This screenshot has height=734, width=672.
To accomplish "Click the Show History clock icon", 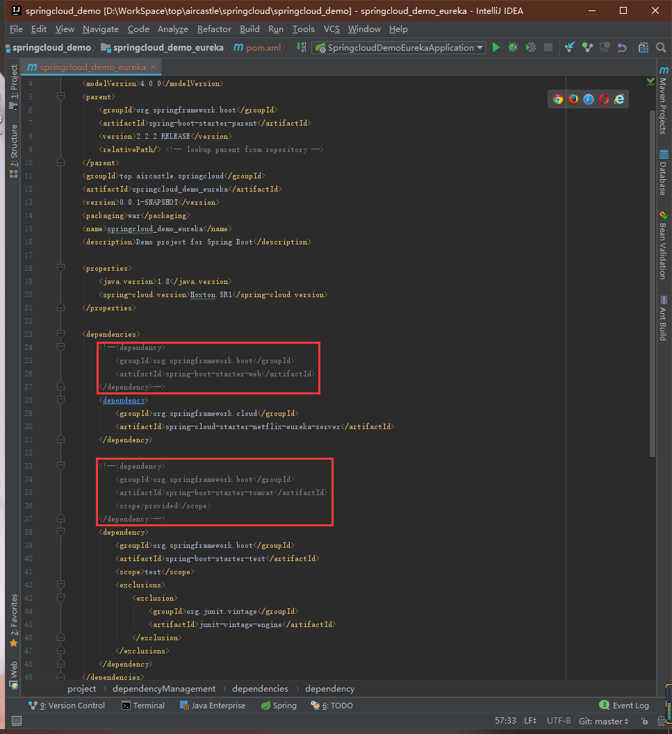I will point(605,47).
